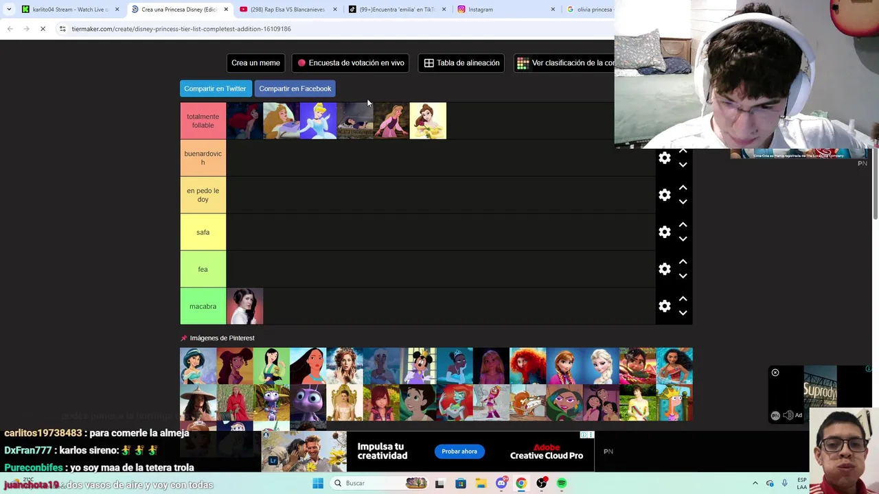Start Encuesta de votación en vivo

coord(350,62)
